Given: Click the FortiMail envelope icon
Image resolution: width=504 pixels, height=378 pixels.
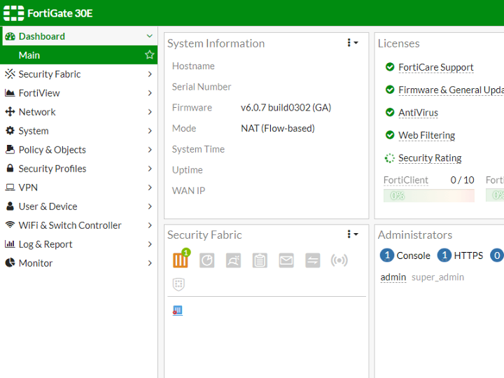Looking at the screenshot, I should [x=286, y=260].
